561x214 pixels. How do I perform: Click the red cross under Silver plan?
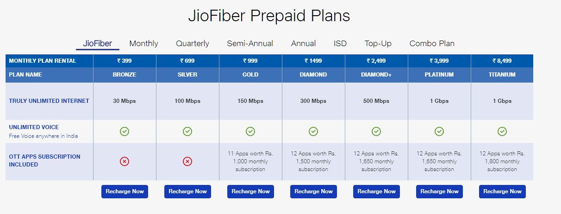click(187, 161)
